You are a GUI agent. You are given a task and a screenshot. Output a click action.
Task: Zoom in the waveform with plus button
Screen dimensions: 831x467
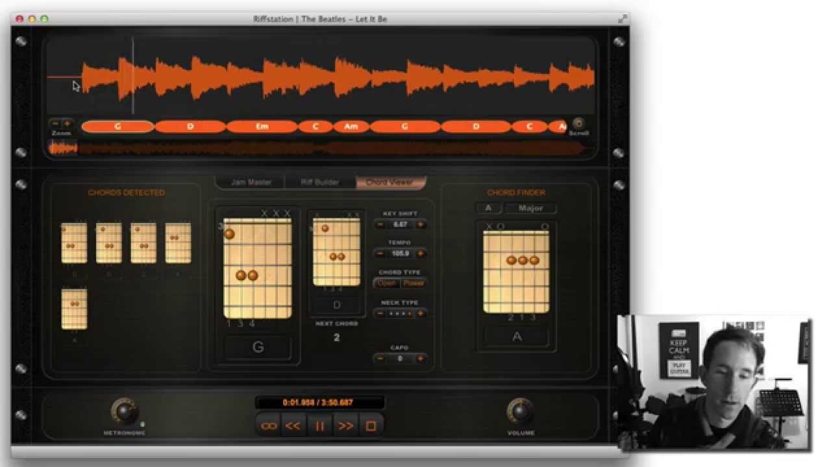(x=67, y=123)
